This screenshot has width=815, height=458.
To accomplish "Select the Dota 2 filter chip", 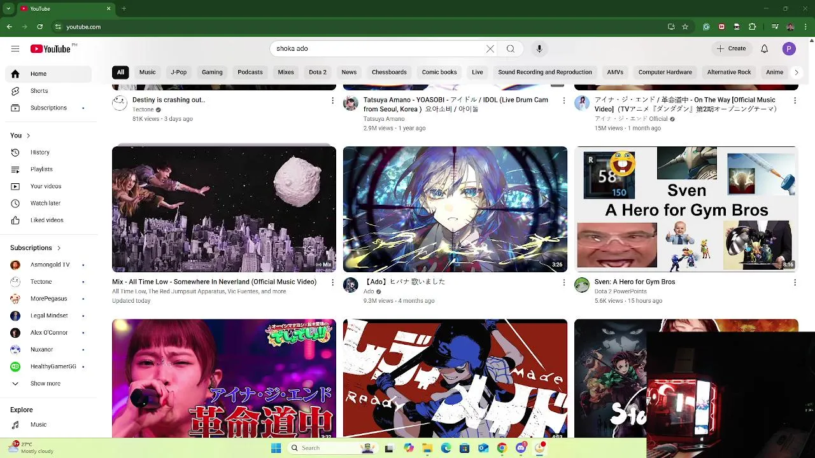I will pyautogui.click(x=318, y=73).
